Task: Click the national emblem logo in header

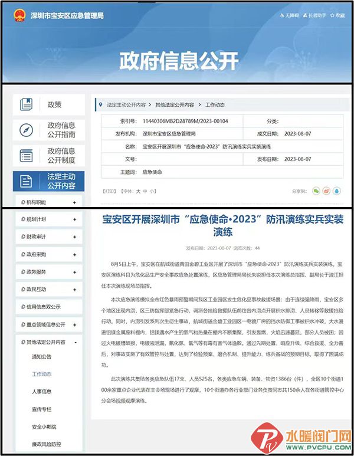Action: coord(19,15)
